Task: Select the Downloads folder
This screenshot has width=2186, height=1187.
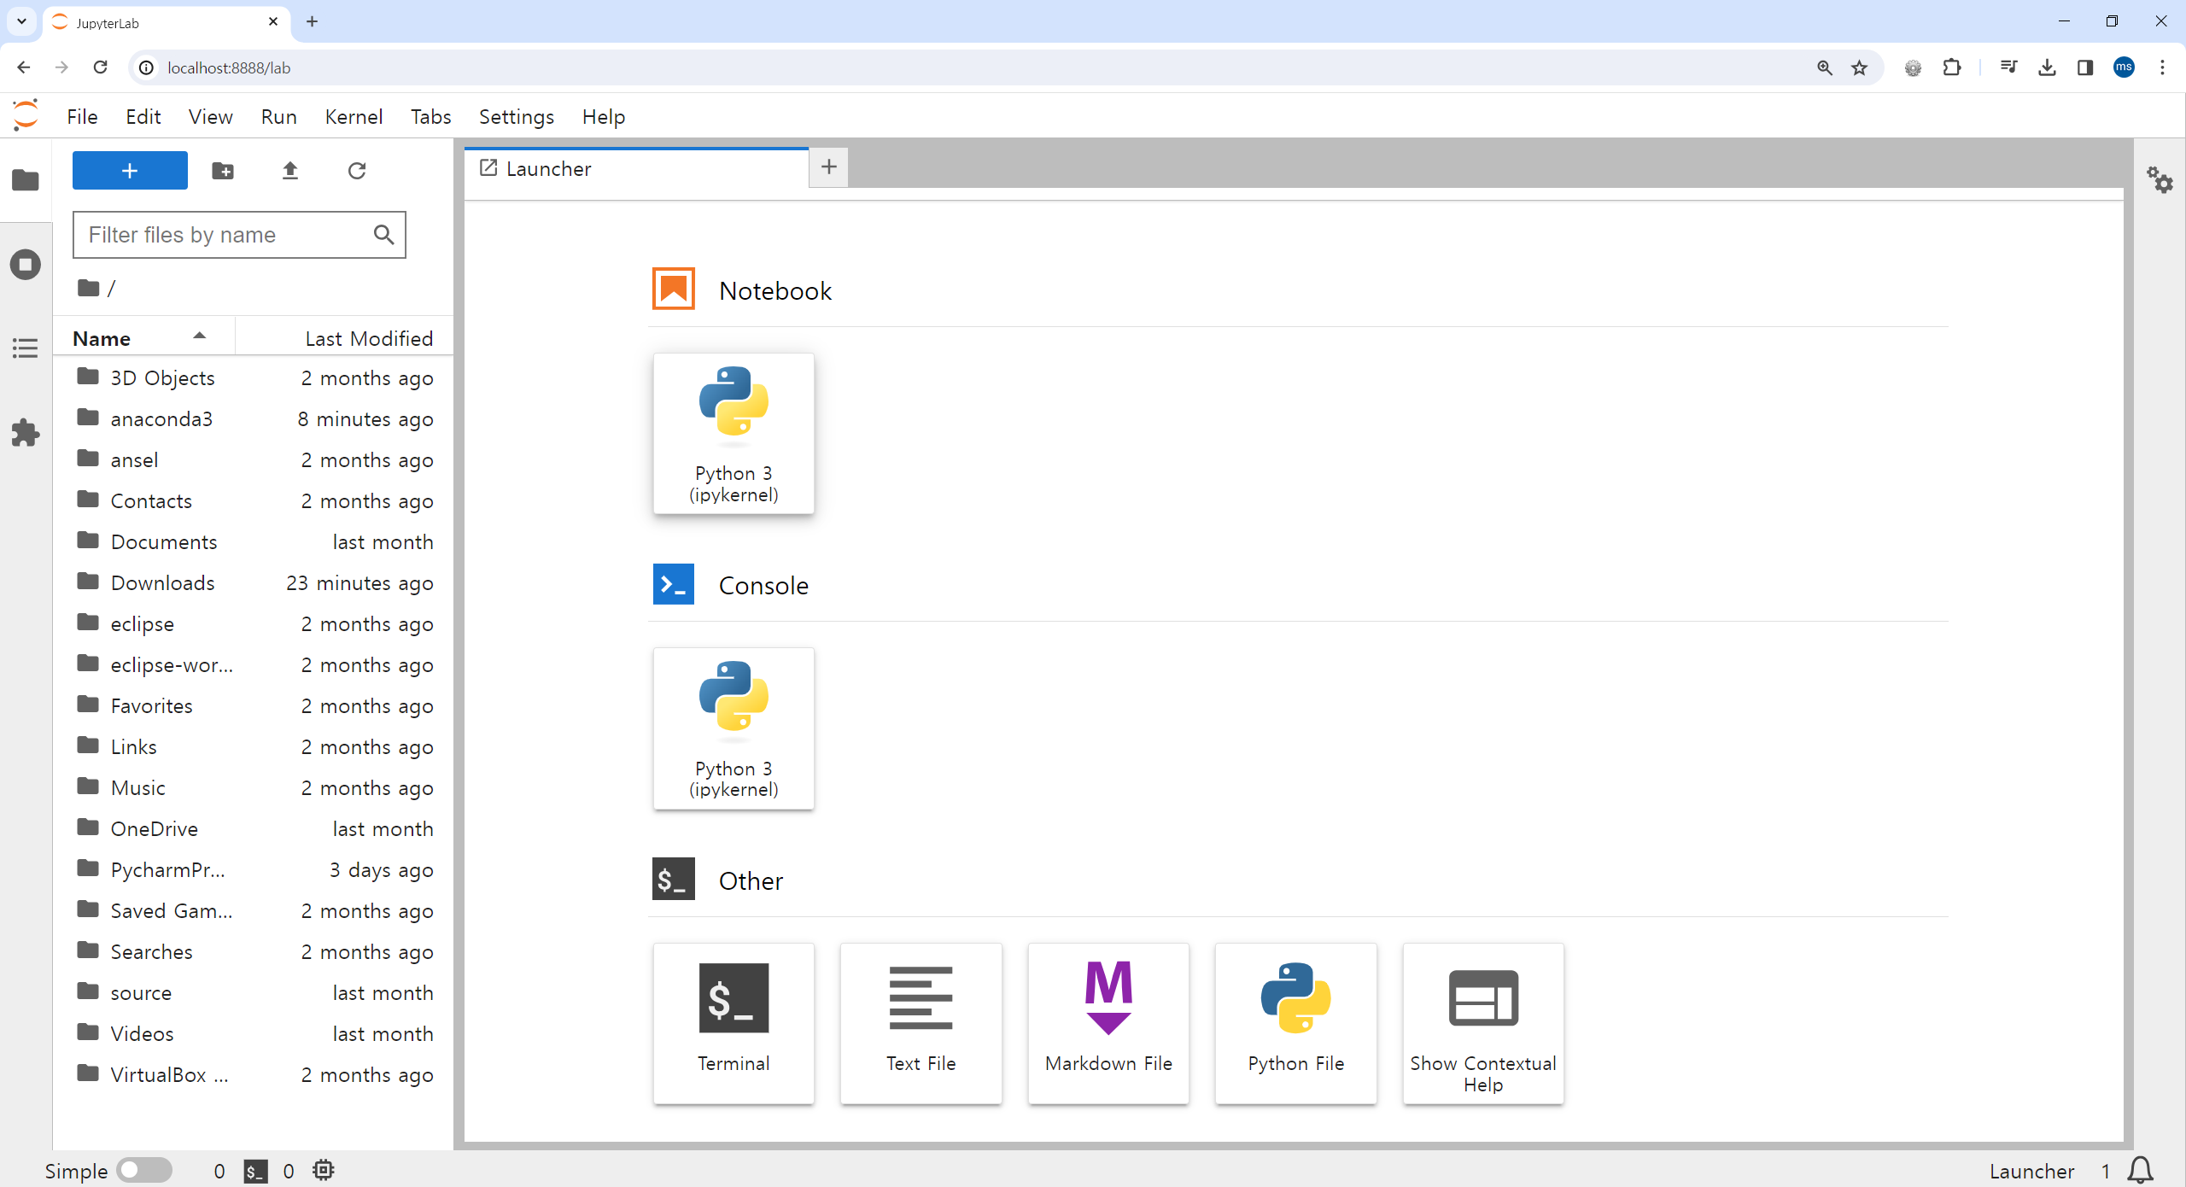Action: click(x=254, y=583)
